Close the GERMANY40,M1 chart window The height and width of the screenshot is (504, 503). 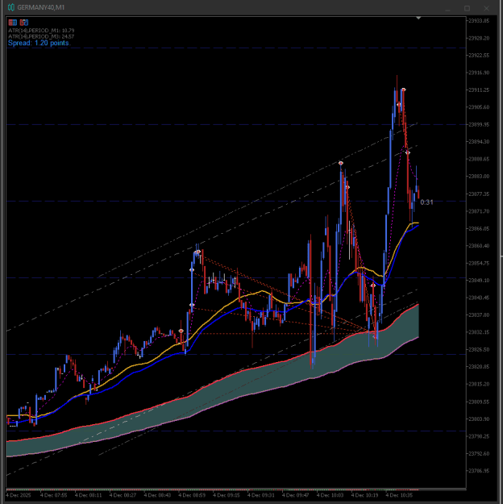pyautogui.click(x=486, y=8)
